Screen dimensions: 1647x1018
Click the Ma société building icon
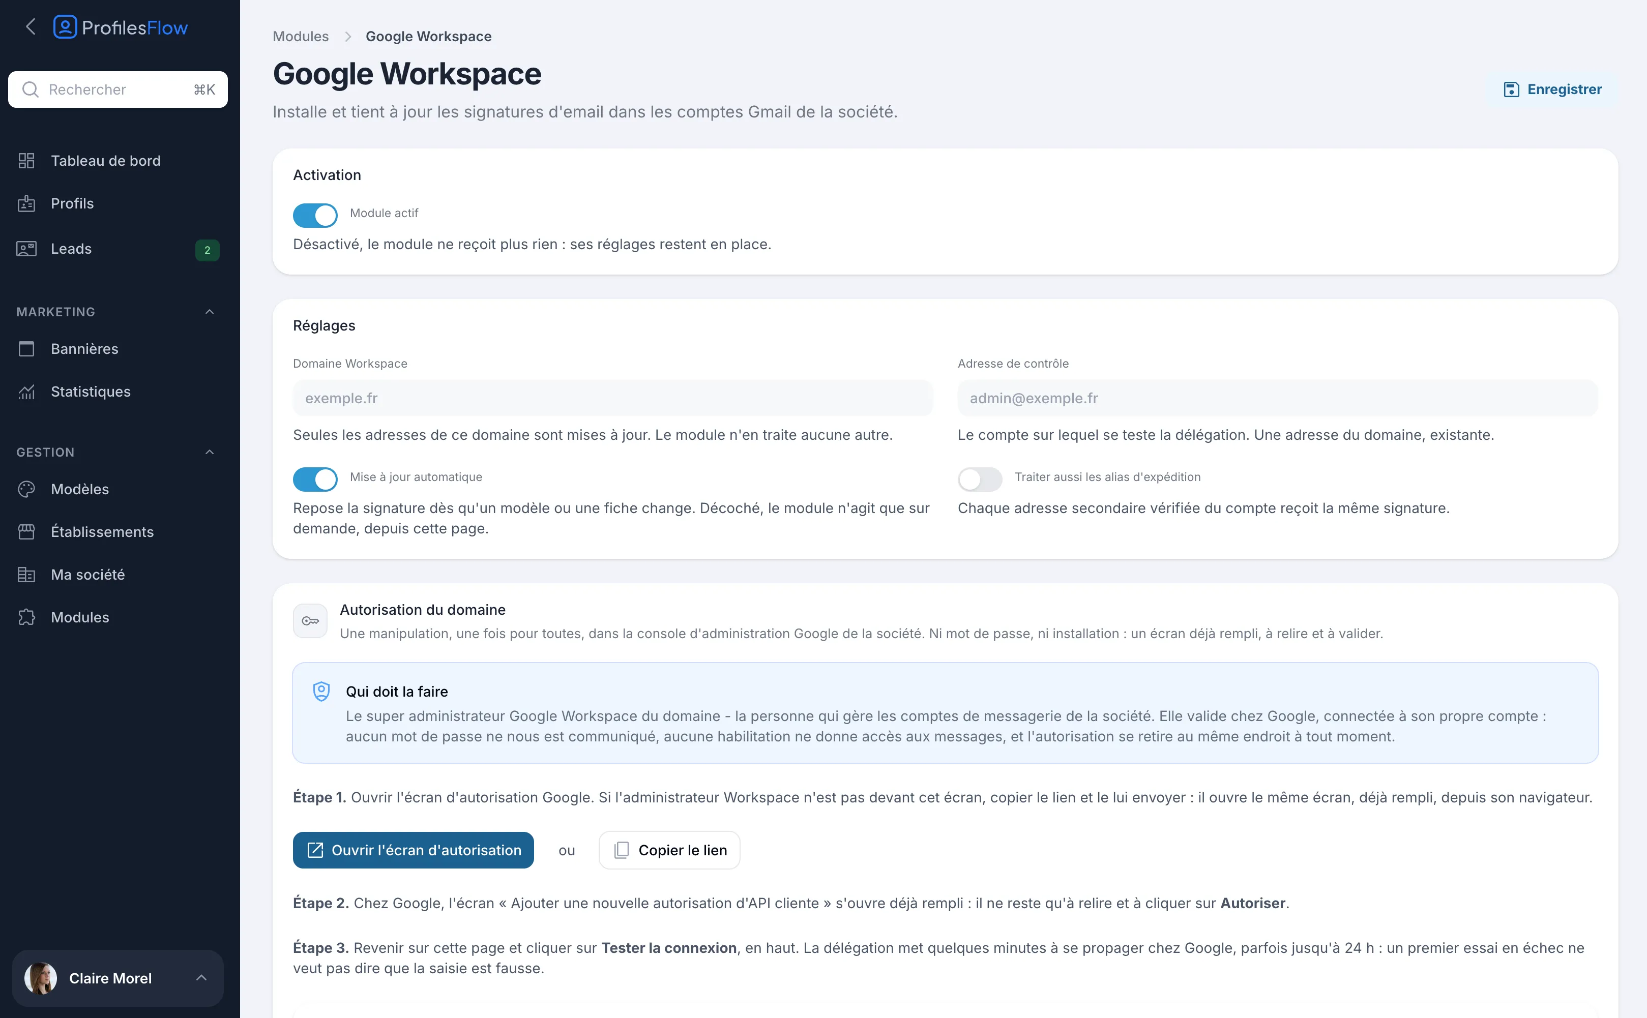click(x=26, y=574)
